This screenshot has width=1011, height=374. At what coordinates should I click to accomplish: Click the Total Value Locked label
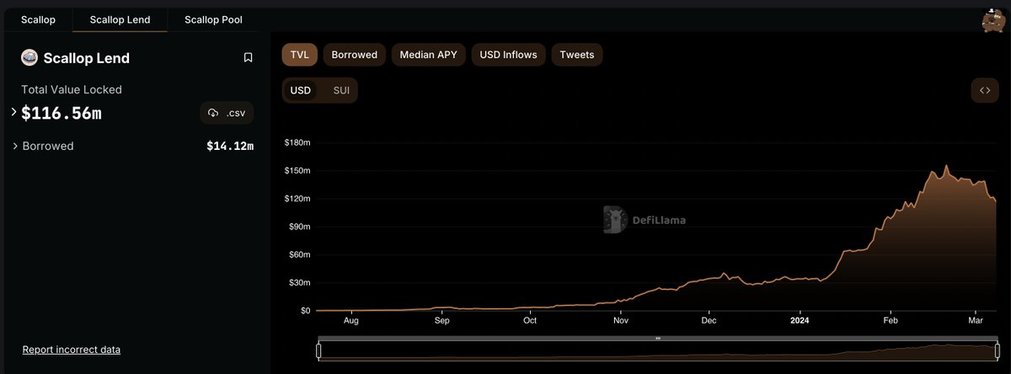click(x=72, y=89)
